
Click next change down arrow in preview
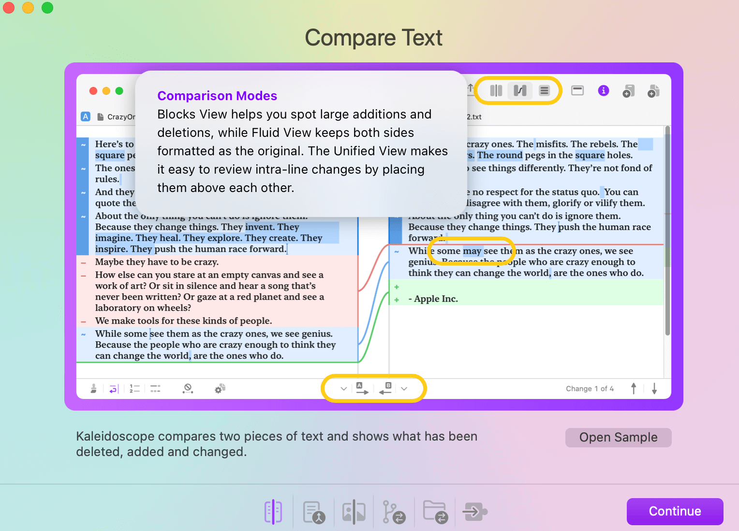(x=654, y=388)
